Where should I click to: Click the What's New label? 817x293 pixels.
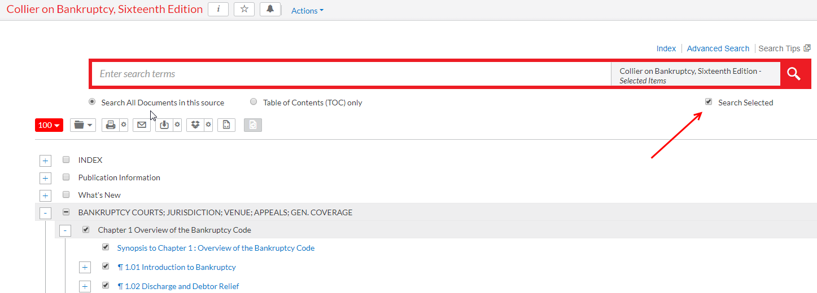tap(99, 195)
